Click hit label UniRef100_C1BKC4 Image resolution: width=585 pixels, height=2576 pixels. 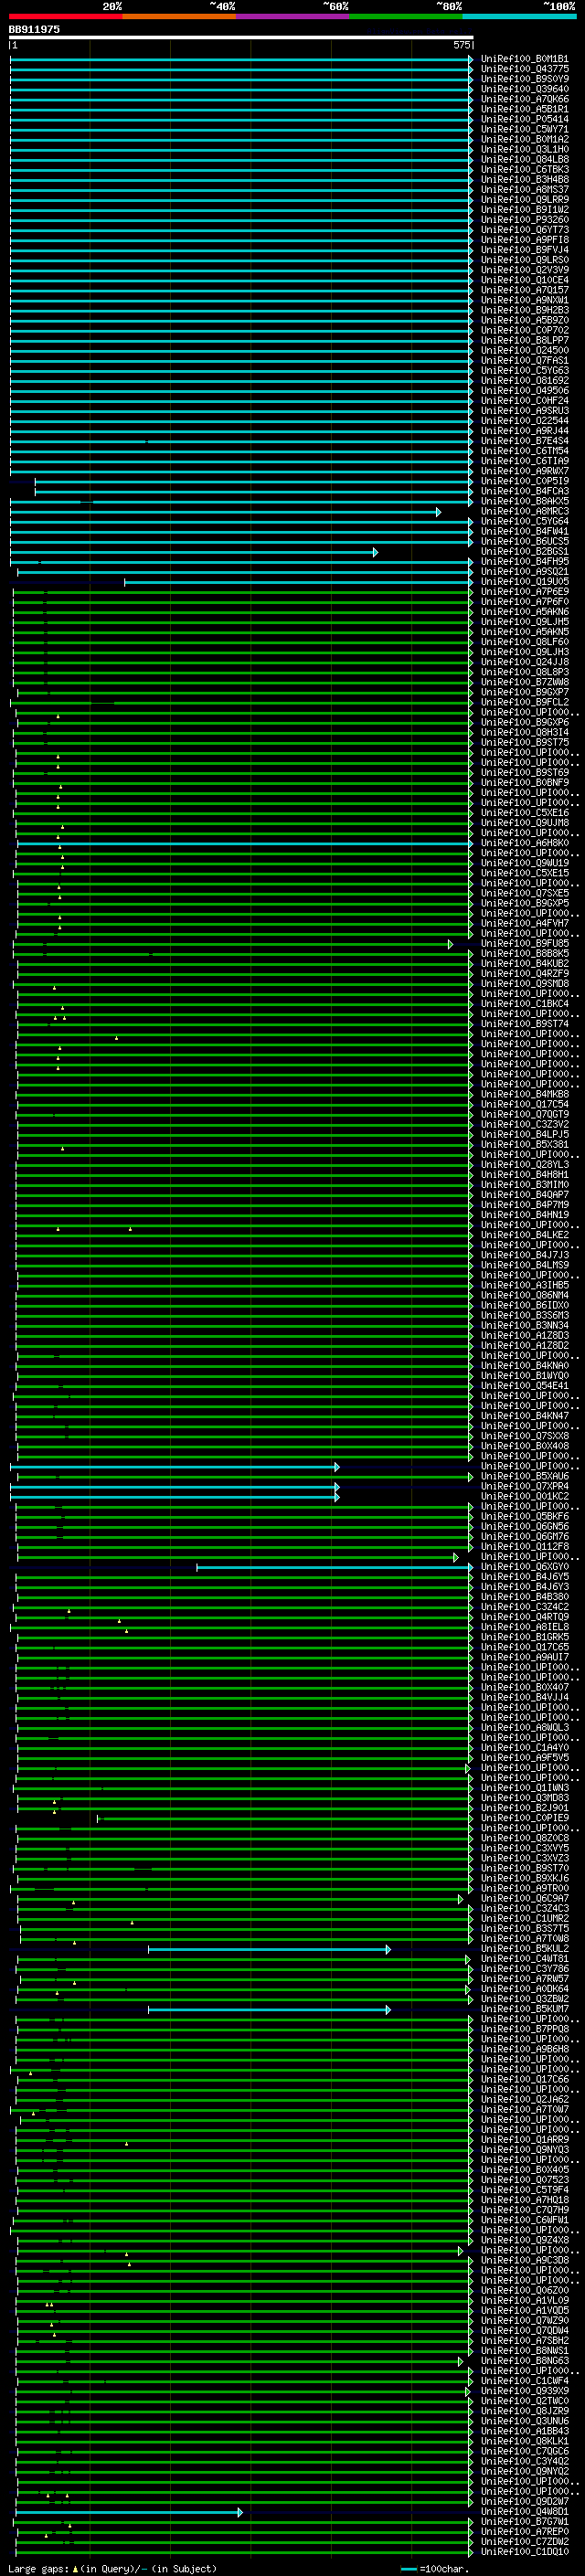coord(525,1004)
